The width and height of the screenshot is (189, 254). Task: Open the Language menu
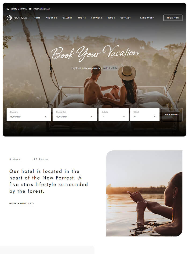(x=147, y=18)
